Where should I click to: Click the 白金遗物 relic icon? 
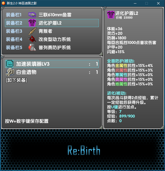10,72
